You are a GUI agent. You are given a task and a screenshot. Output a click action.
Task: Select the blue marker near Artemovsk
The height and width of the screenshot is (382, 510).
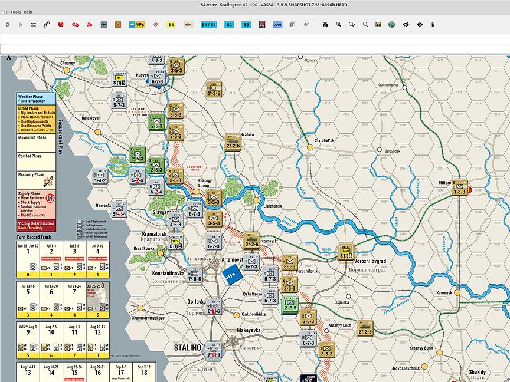point(233,275)
